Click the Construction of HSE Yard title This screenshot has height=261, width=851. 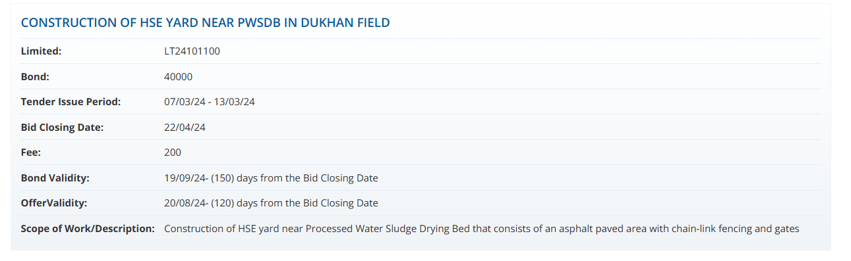(x=205, y=22)
